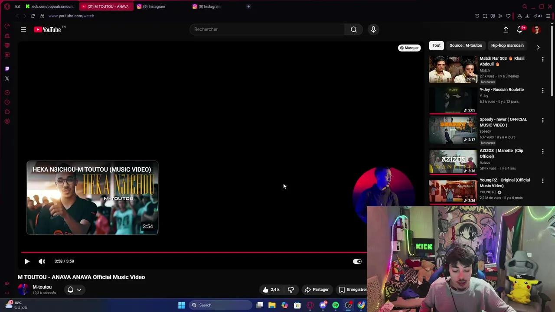Click the heart bookmark icon in toolbar
Screen dimensions: 555x312
[x=509, y=16]
